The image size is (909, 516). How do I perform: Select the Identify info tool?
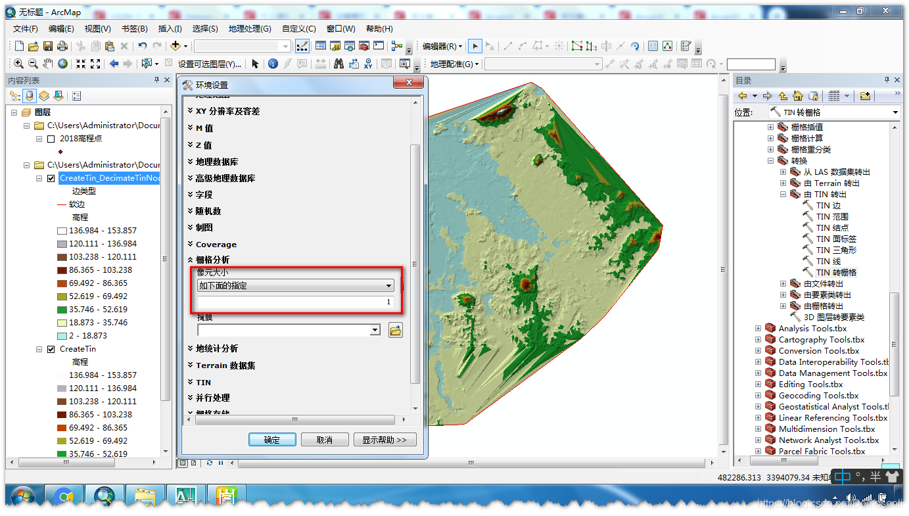pyautogui.click(x=272, y=64)
